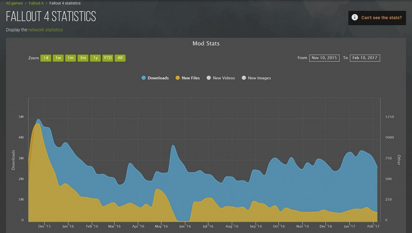
Task: Set chart zoom to 1d
Action: pos(46,58)
